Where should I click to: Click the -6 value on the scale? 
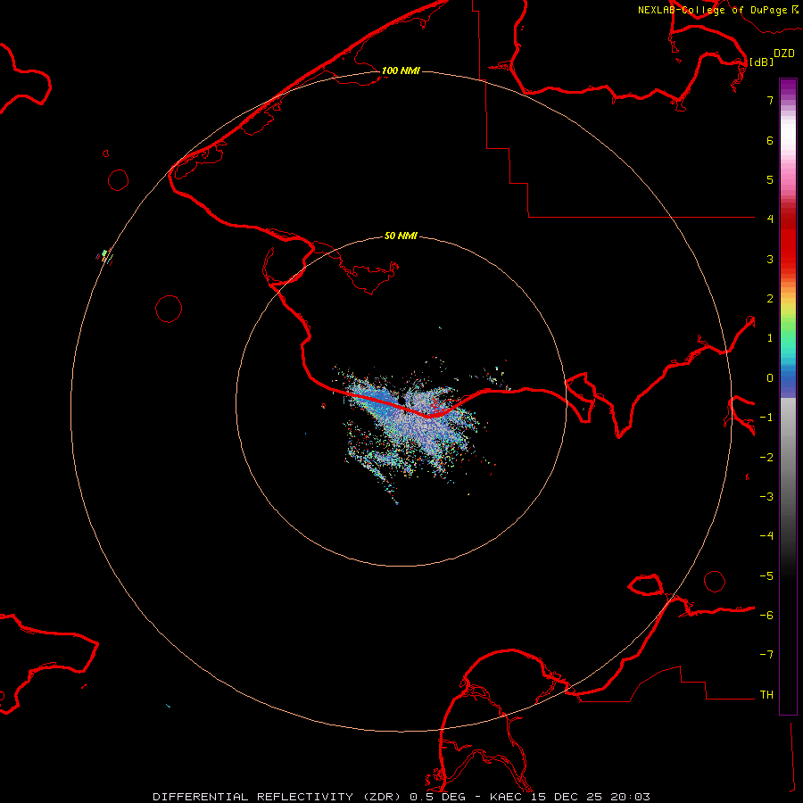(766, 616)
